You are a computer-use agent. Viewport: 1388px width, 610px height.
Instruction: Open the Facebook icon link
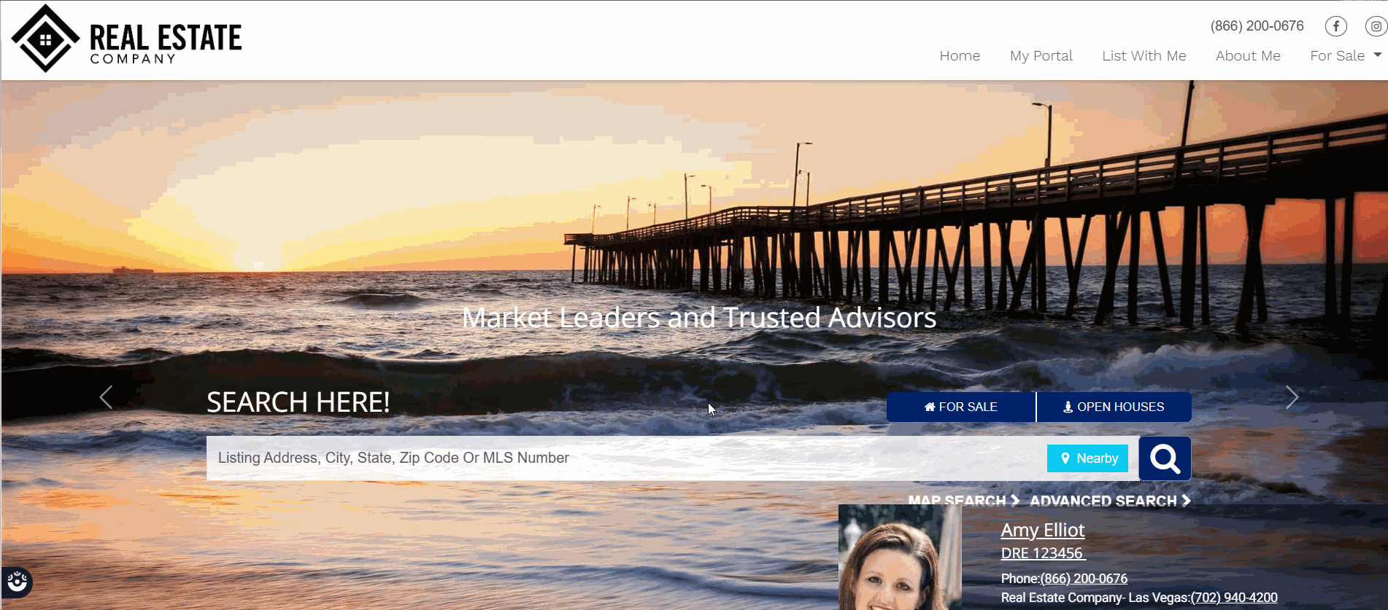pos(1335,26)
